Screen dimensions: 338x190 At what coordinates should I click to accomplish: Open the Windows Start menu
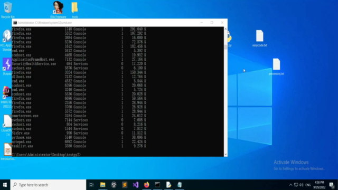coord(5,185)
